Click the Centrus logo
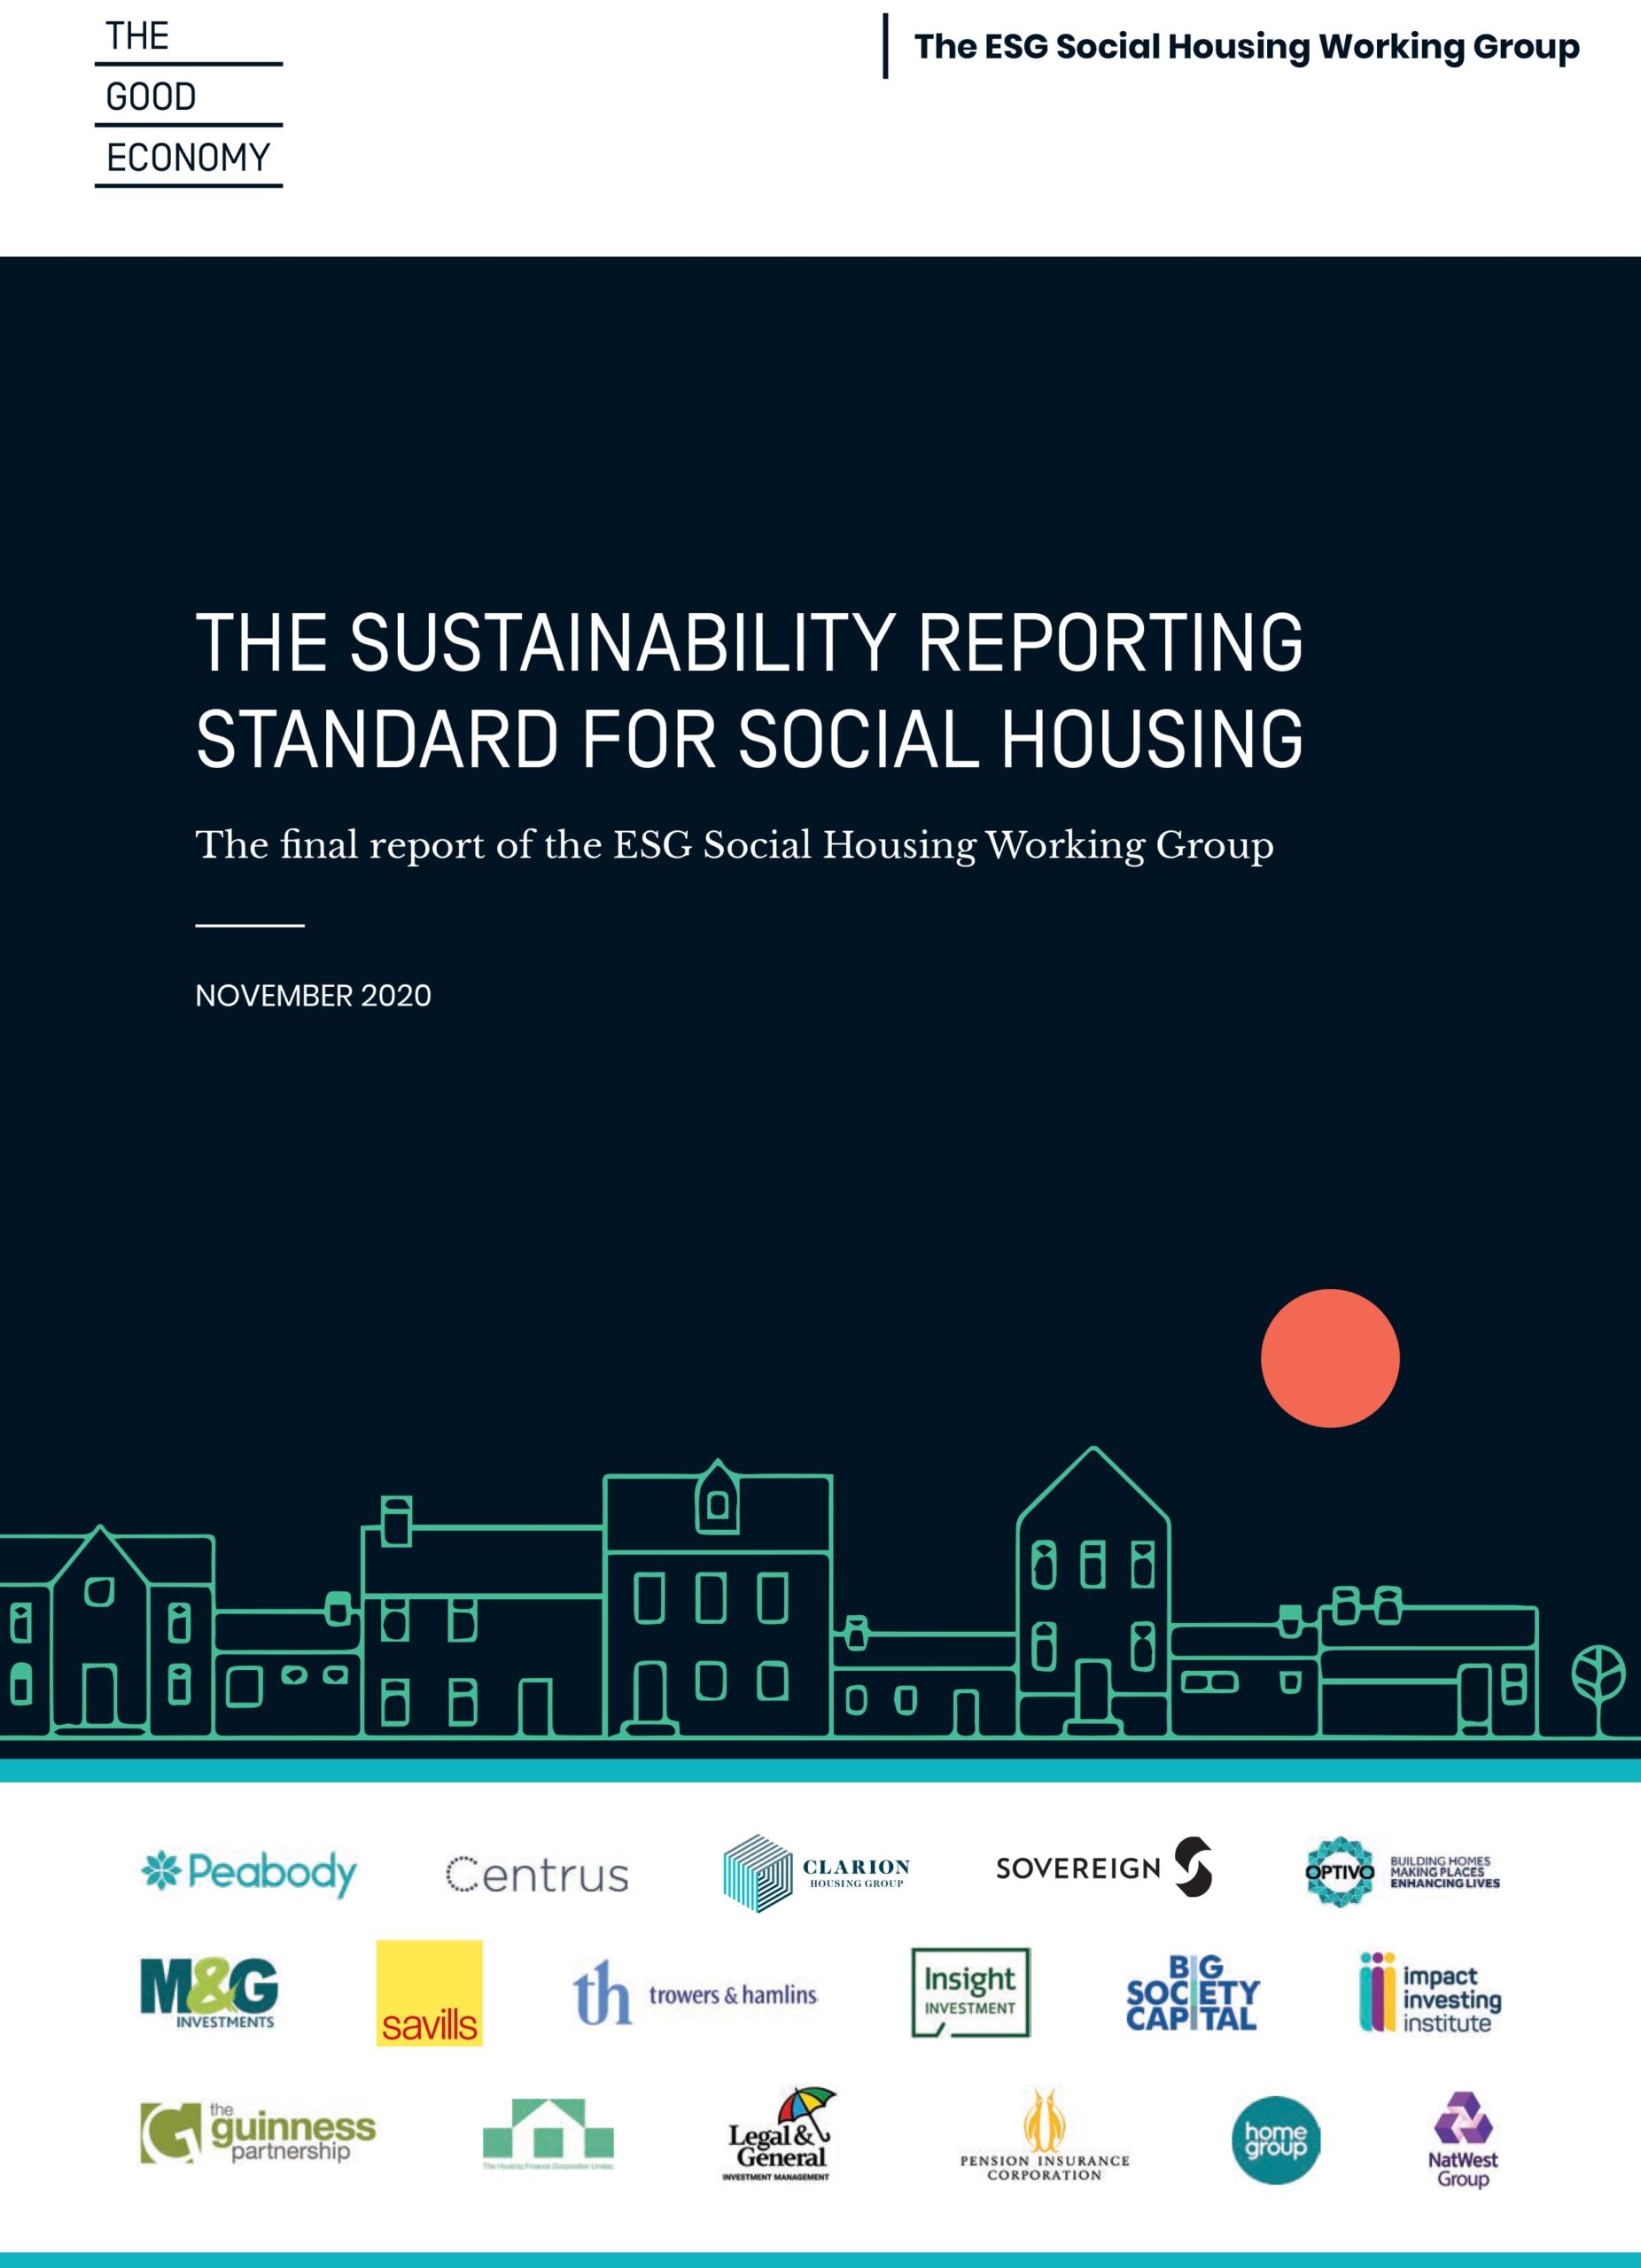1641x2268 pixels. 535,1871
